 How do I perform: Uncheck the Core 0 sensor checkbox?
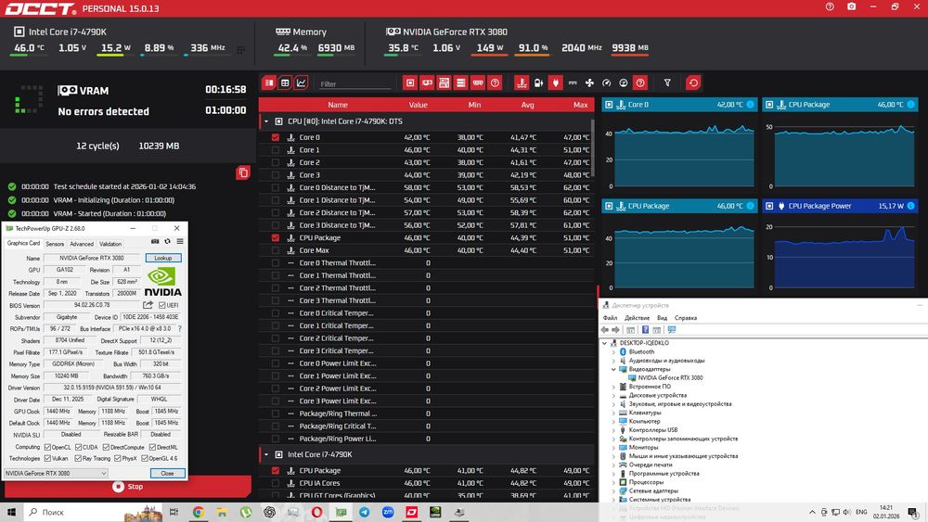[x=276, y=137]
